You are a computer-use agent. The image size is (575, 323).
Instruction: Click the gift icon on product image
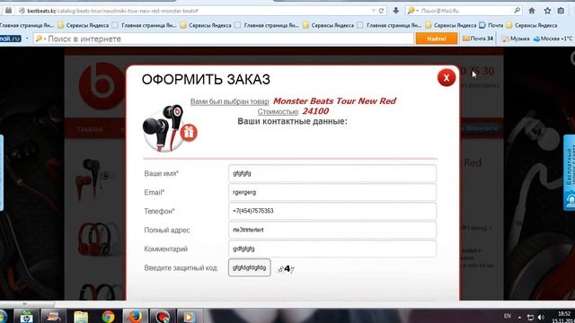pos(189,133)
